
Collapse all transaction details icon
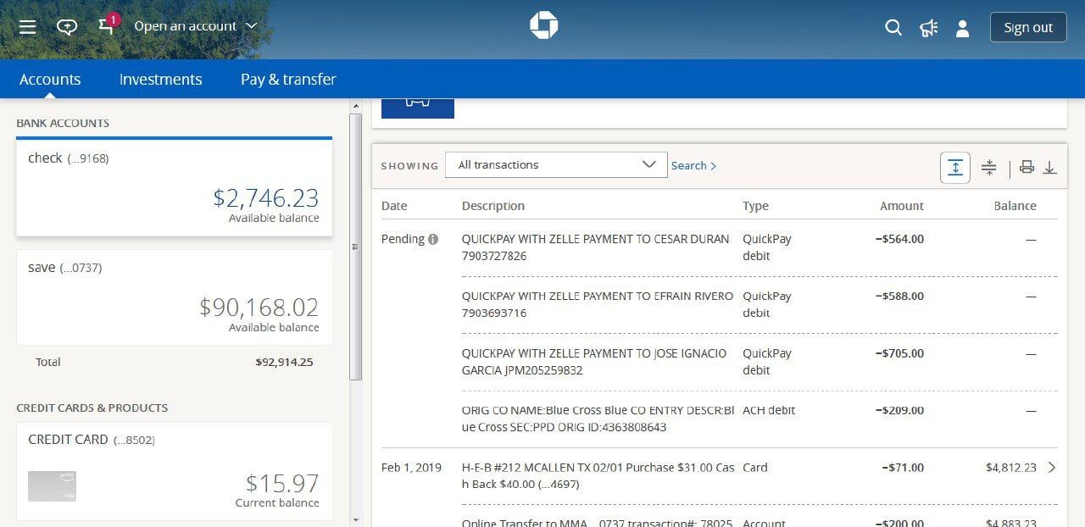[988, 167]
